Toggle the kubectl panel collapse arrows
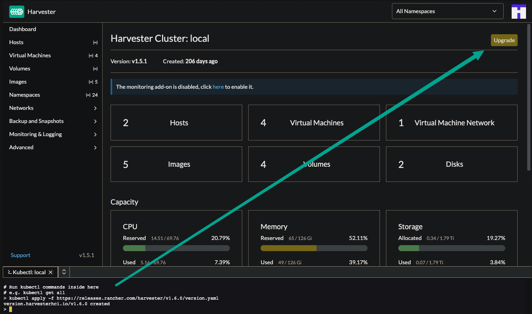This screenshot has width=532, height=314. coord(63,272)
